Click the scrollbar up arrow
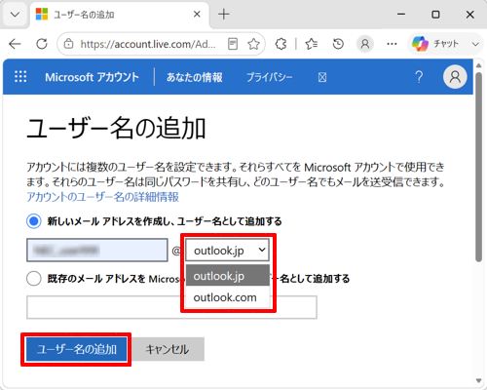 (x=478, y=65)
